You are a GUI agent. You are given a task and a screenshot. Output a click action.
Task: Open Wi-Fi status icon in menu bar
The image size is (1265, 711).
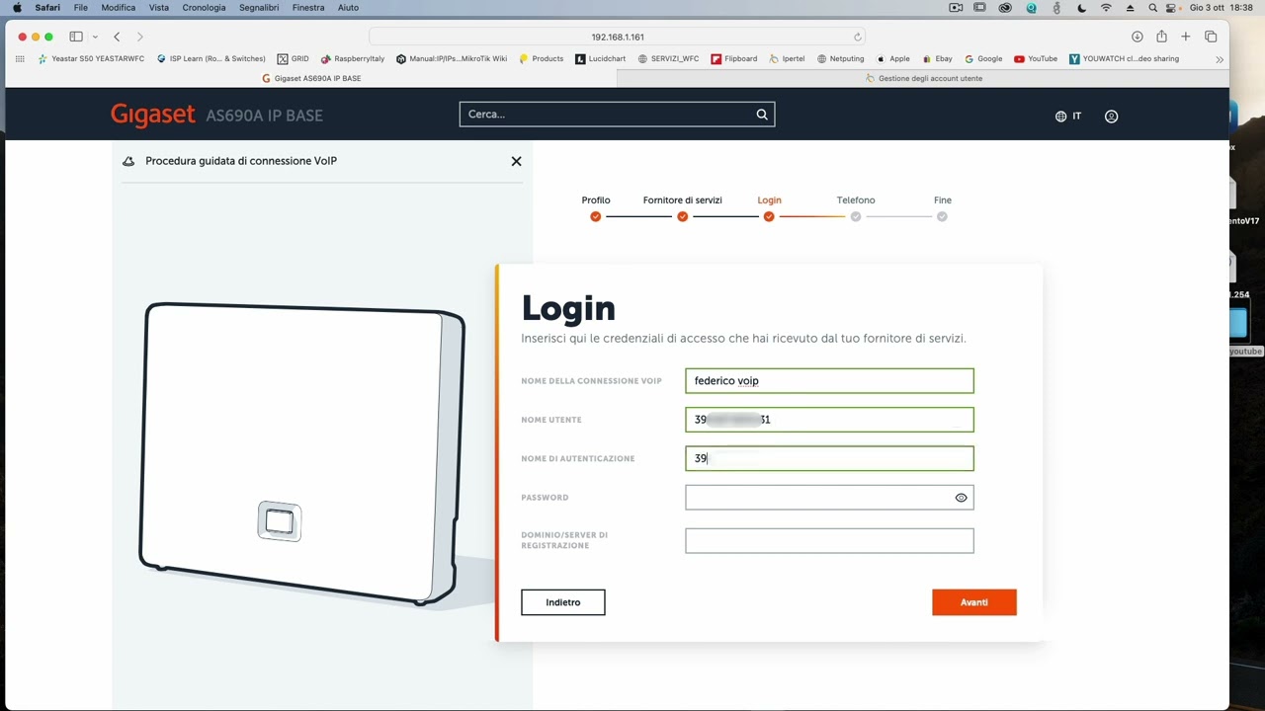coord(1106,8)
